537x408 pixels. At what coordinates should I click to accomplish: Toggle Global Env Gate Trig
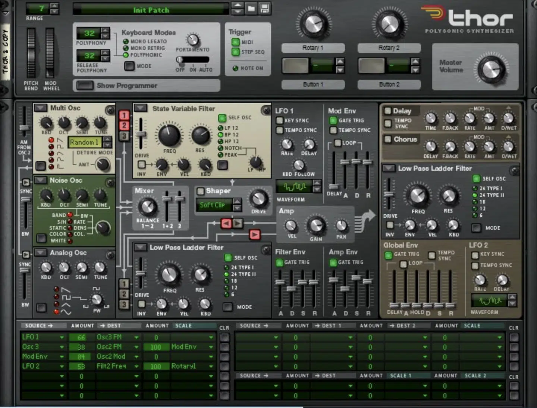[x=388, y=255]
